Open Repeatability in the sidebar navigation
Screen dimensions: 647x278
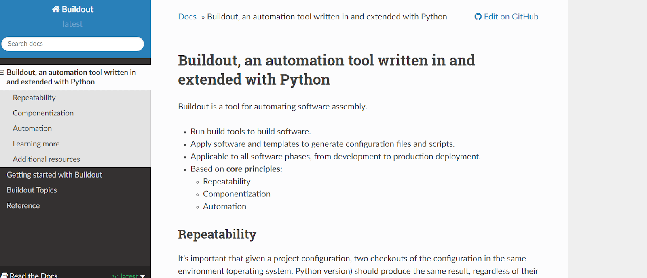coord(34,98)
